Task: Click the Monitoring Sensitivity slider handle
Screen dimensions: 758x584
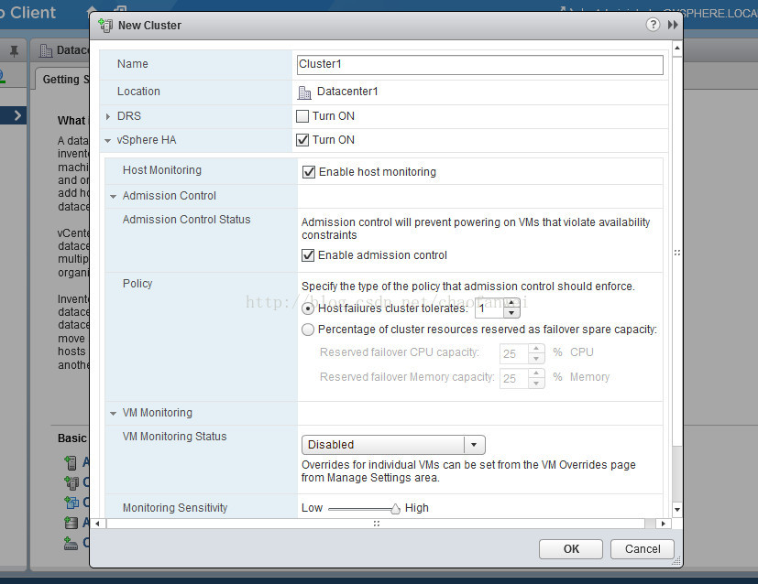Action: point(395,509)
